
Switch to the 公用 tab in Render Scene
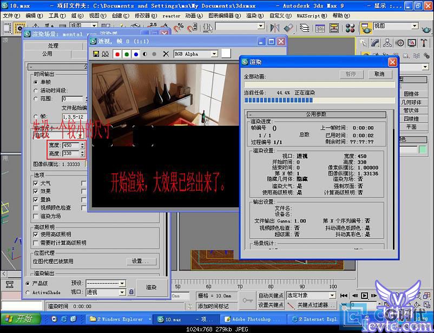(47, 54)
